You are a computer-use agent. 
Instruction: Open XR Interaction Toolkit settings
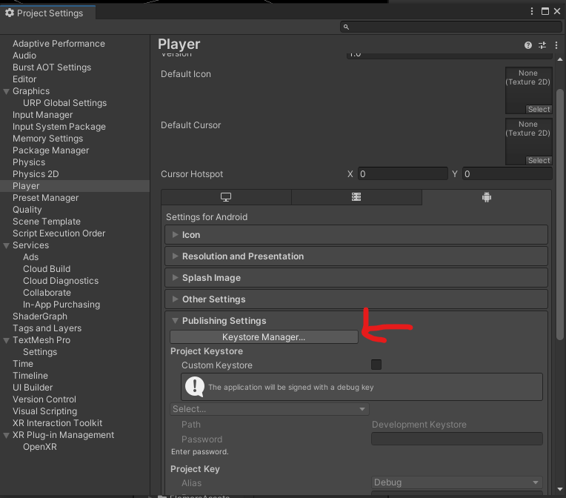57,423
